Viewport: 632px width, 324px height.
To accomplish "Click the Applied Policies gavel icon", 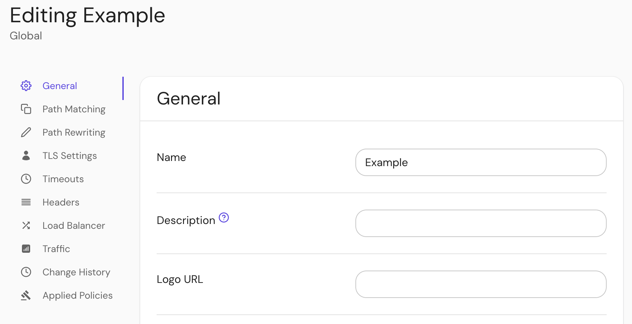I will 26,295.
